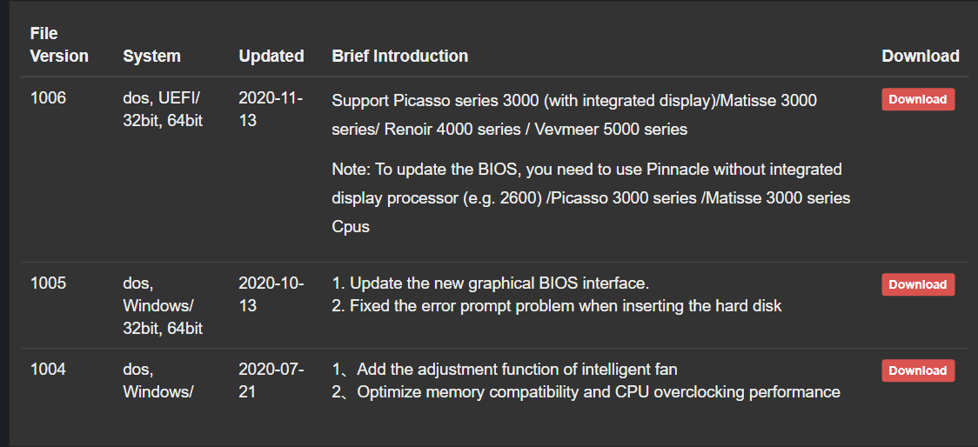Click the new graphical BIOS interface line

491,284
